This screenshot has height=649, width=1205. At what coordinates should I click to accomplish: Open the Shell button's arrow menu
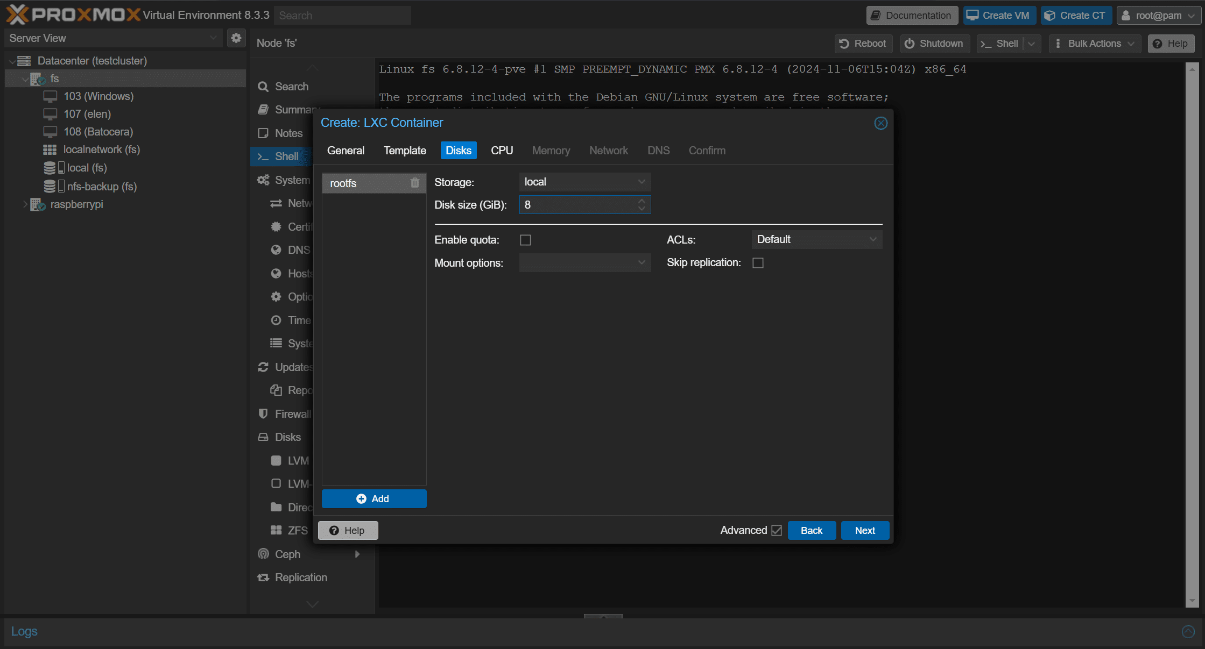1031,44
